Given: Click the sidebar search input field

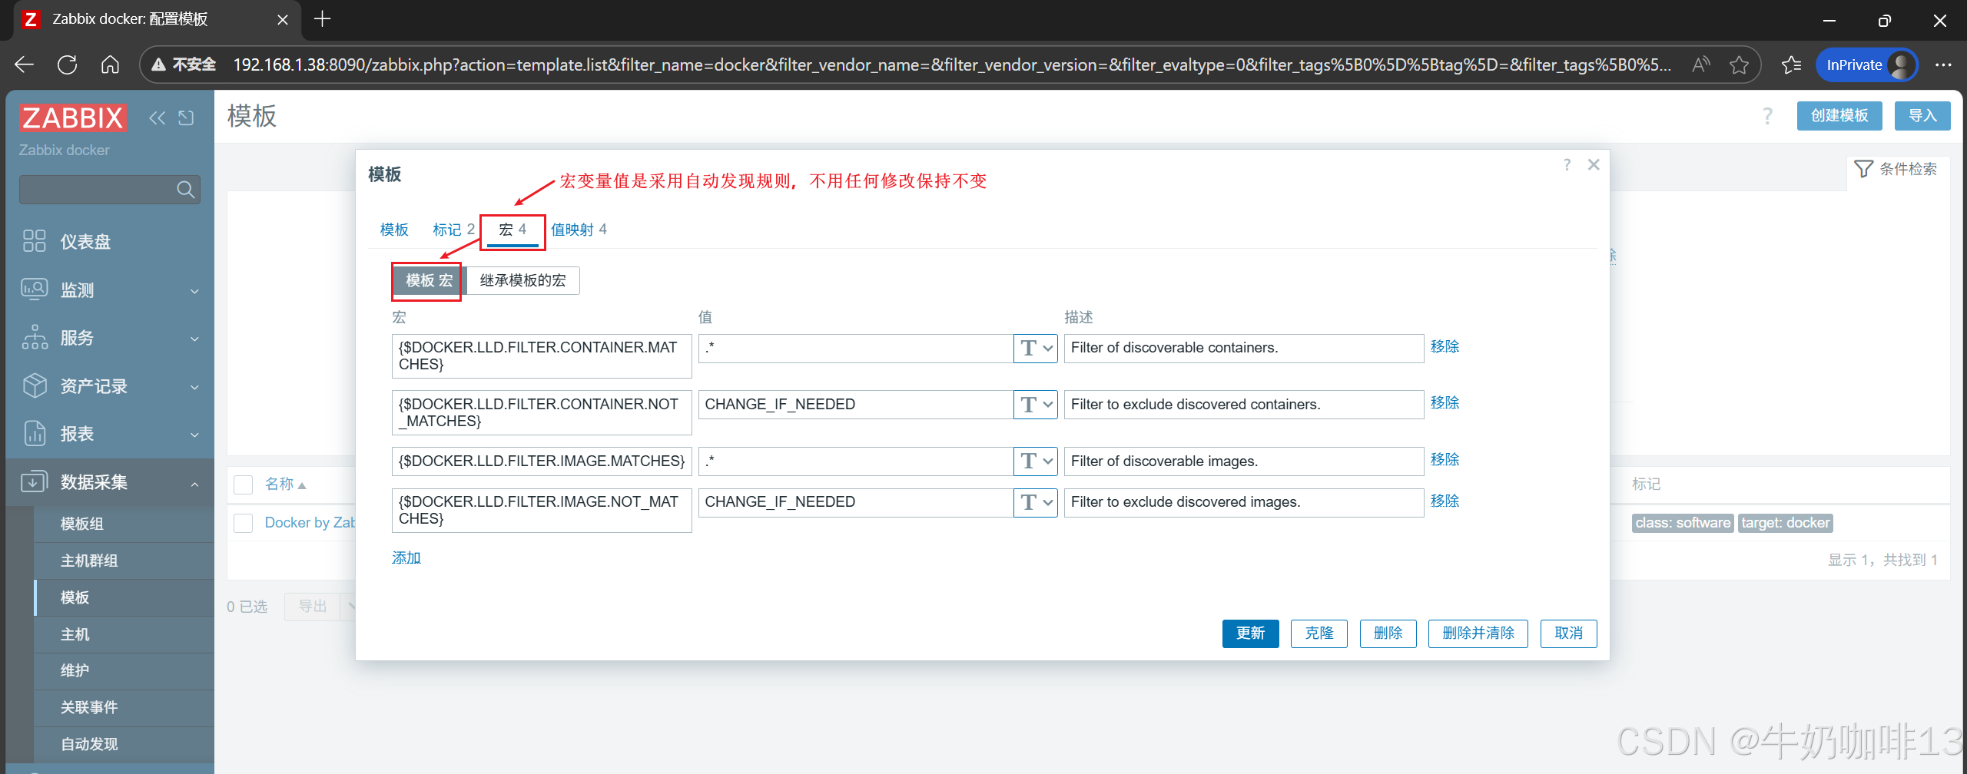Looking at the screenshot, I should click(x=109, y=189).
